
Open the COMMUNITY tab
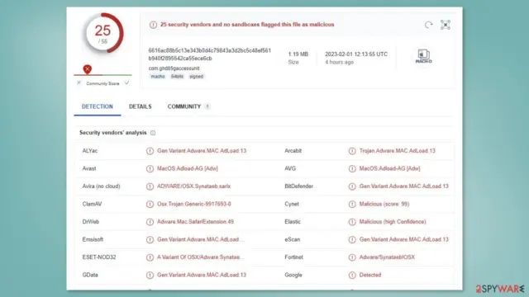coord(184,106)
